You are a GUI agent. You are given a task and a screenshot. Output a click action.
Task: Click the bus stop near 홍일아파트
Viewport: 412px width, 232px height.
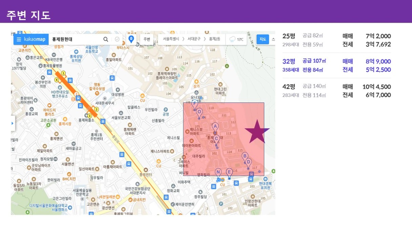[x=112, y=78]
